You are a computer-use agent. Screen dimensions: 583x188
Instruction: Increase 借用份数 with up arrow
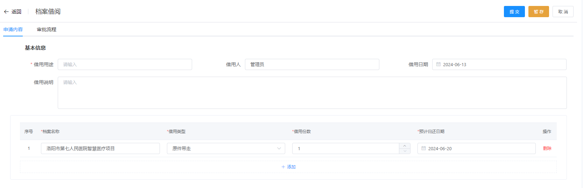pos(405,146)
